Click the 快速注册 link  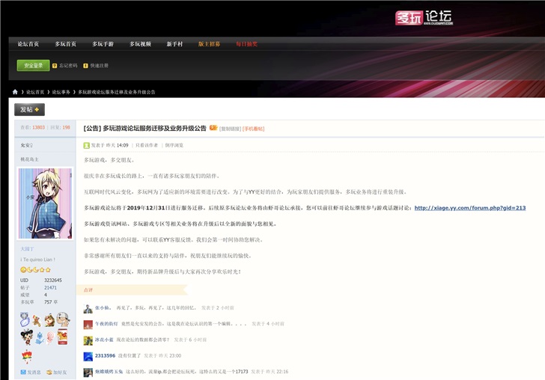[x=100, y=66]
